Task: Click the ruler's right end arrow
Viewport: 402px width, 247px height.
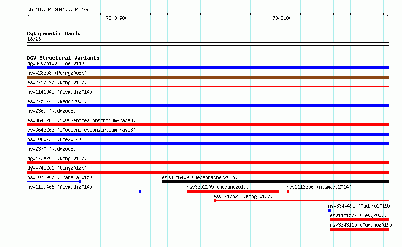Action: pyautogui.click(x=388, y=14)
